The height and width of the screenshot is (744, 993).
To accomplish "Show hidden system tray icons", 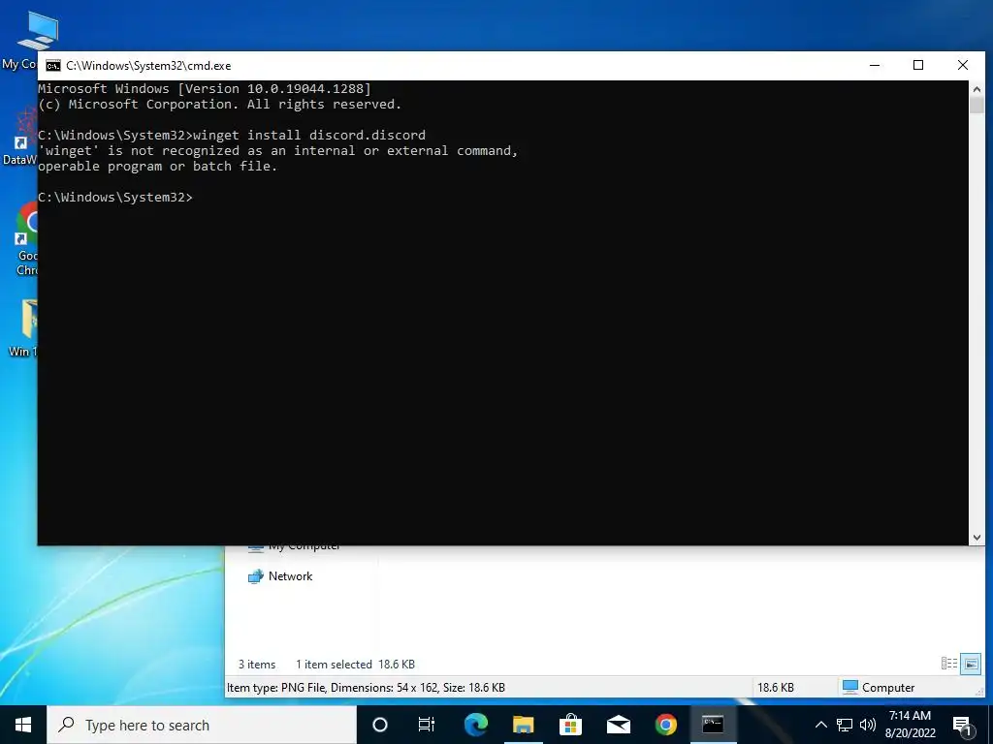I will [820, 725].
